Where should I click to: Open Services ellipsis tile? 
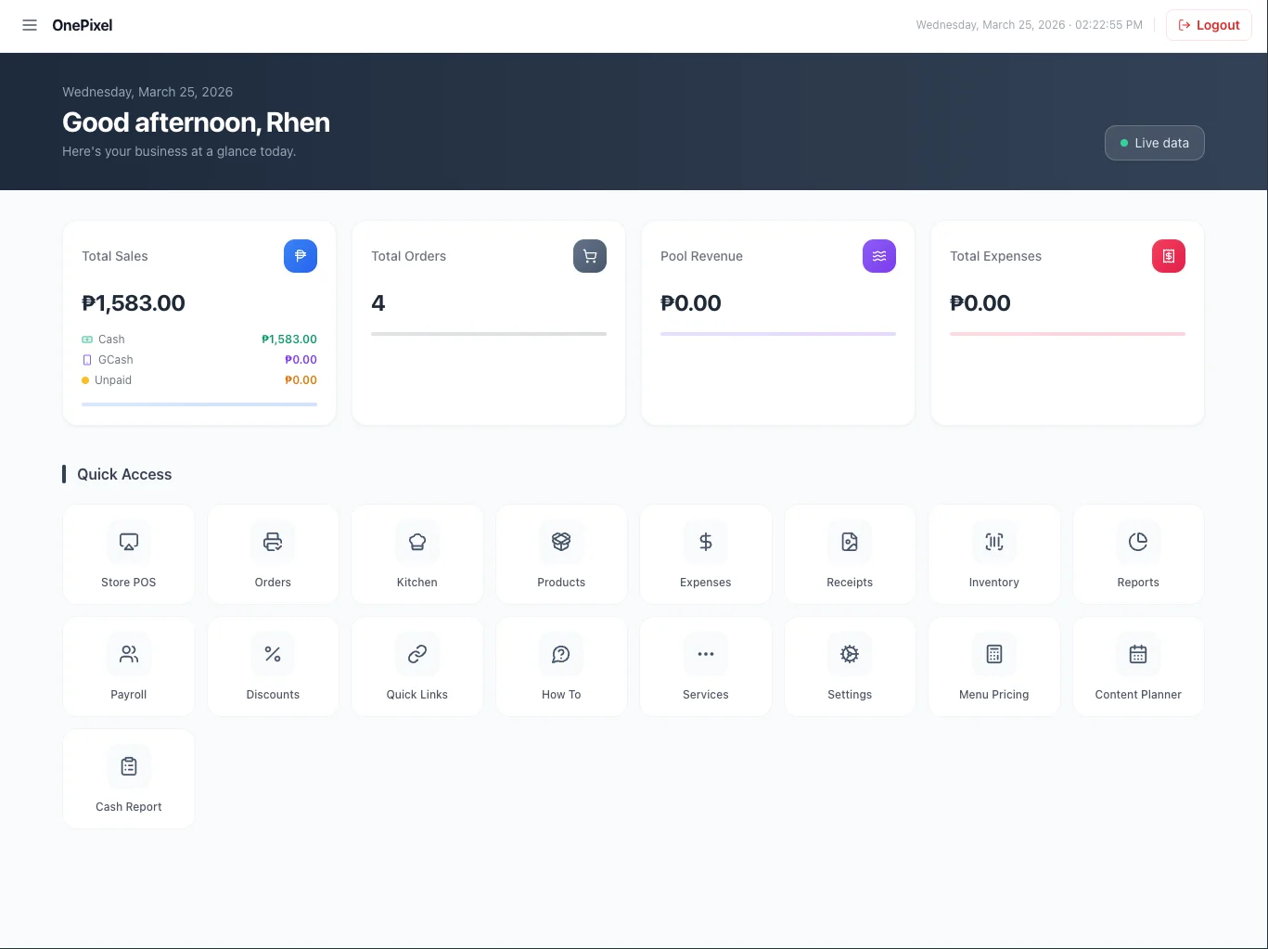706,667
